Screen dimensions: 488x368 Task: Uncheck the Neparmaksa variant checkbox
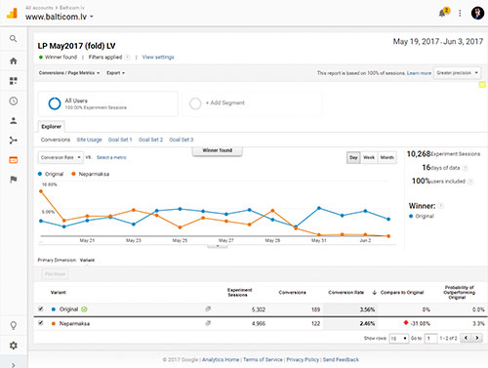[x=41, y=323]
